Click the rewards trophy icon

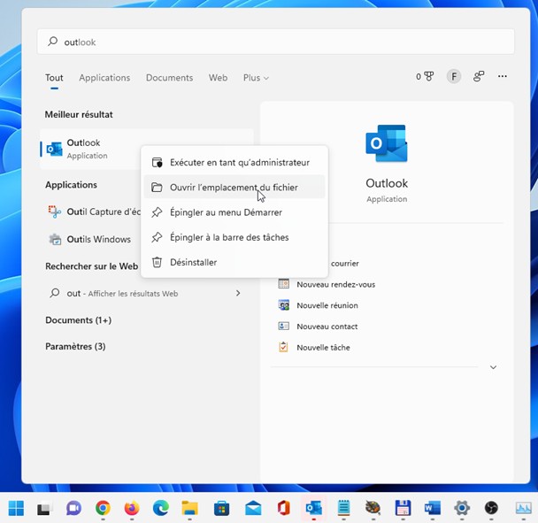pyautogui.click(x=428, y=77)
